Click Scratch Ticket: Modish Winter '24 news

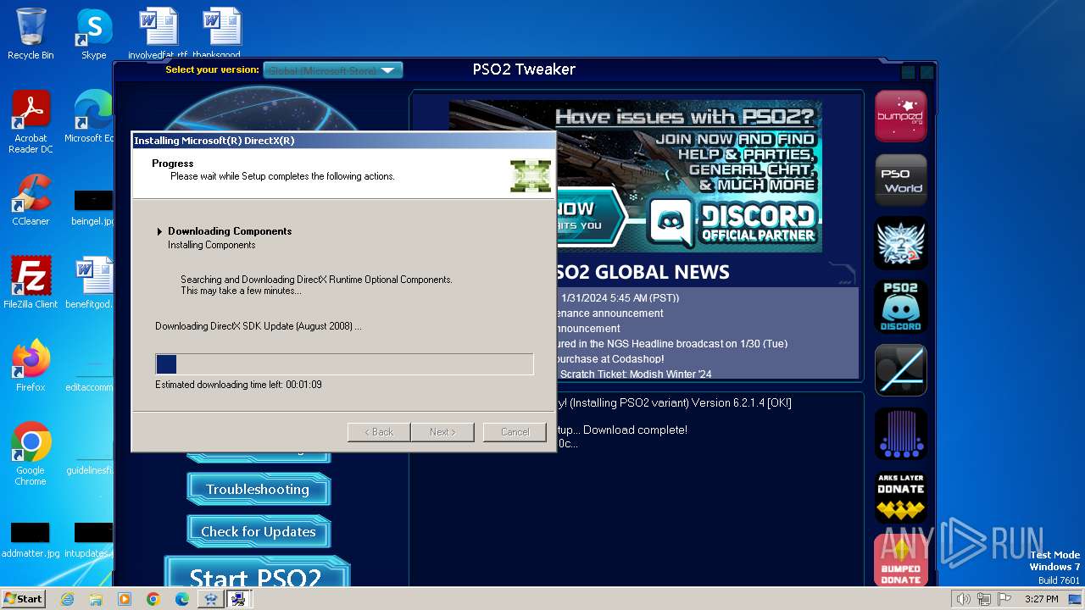[636, 374]
